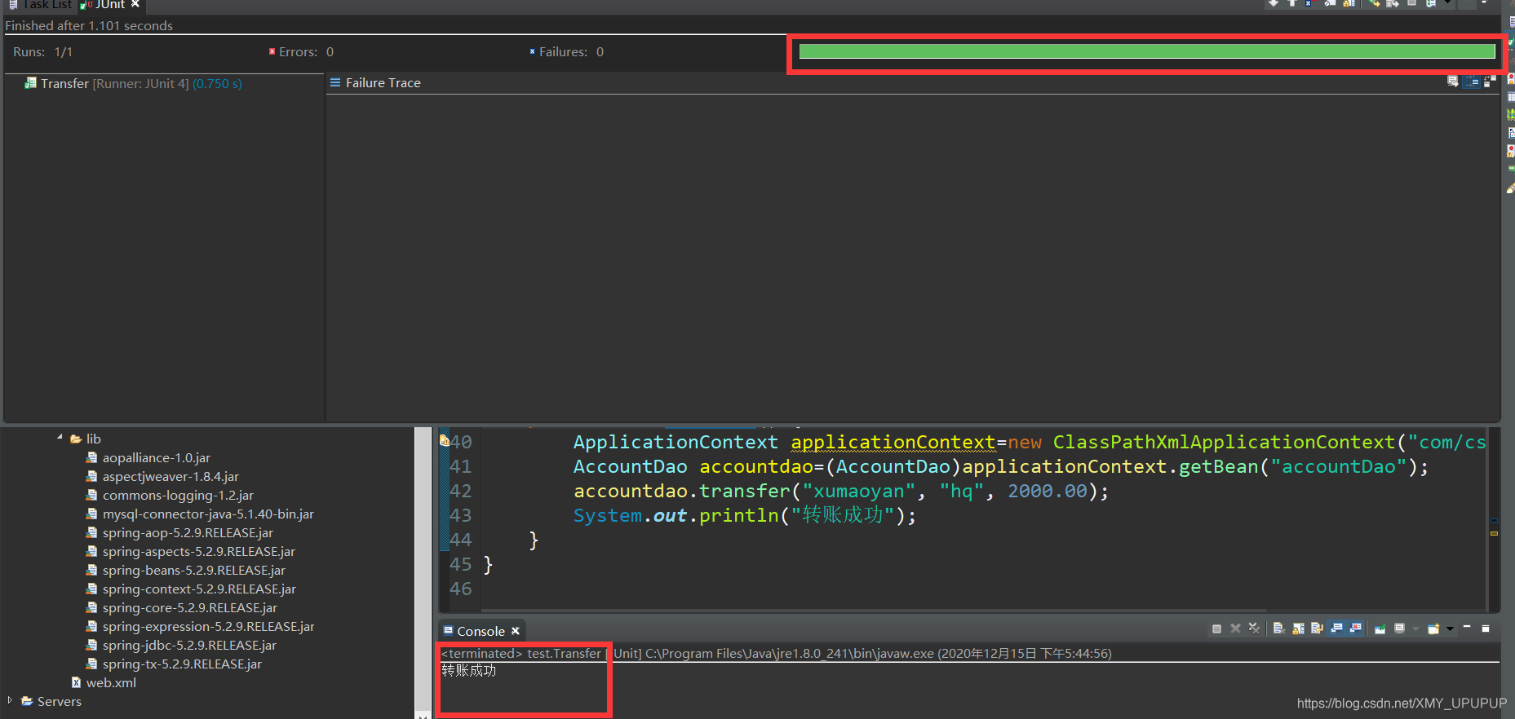The height and width of the screenshot is (719, 1515).
Task: Maximize the Console view
Action: (x=1486, y=629)
